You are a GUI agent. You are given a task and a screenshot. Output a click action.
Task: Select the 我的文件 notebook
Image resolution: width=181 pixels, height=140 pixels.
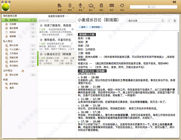19,62
